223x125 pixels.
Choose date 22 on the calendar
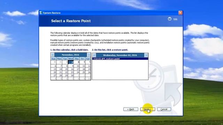[65, 72]
